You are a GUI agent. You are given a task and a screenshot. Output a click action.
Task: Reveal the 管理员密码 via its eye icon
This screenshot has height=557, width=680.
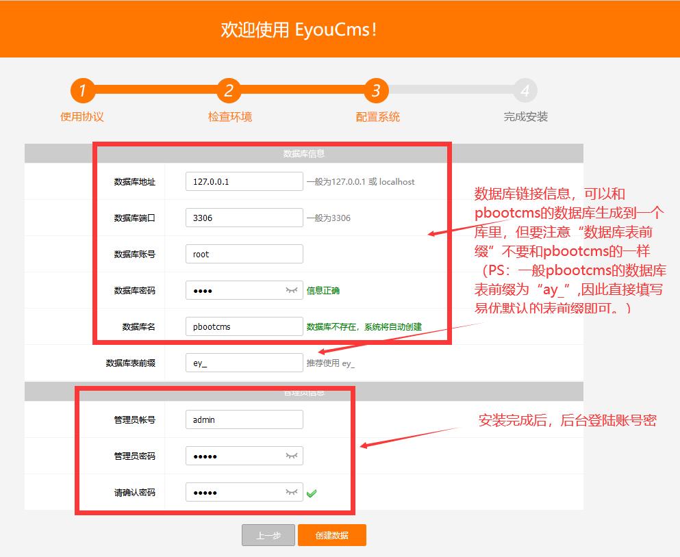(292, 456)
